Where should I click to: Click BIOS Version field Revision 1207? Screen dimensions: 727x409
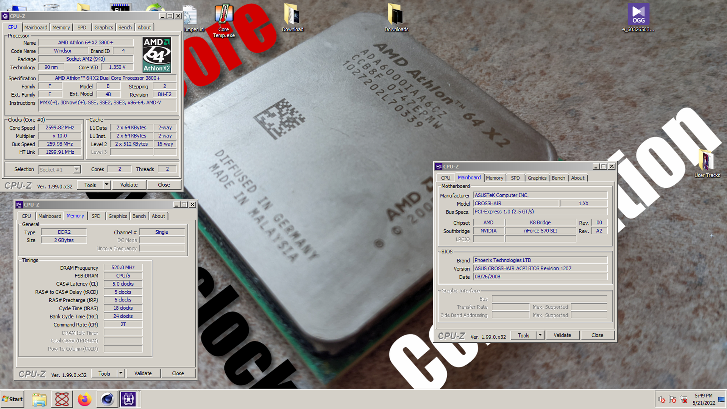point(540,268)
